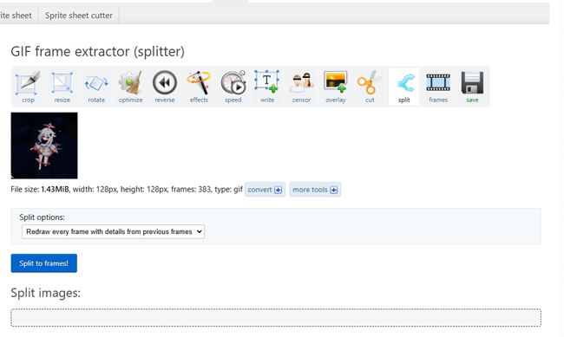Click the Split to frames! button
This screenshot has width=564, height=337.
pos(44,263)
